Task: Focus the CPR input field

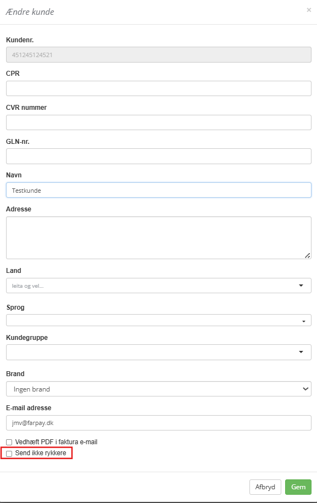Action: tap(158, 88)
